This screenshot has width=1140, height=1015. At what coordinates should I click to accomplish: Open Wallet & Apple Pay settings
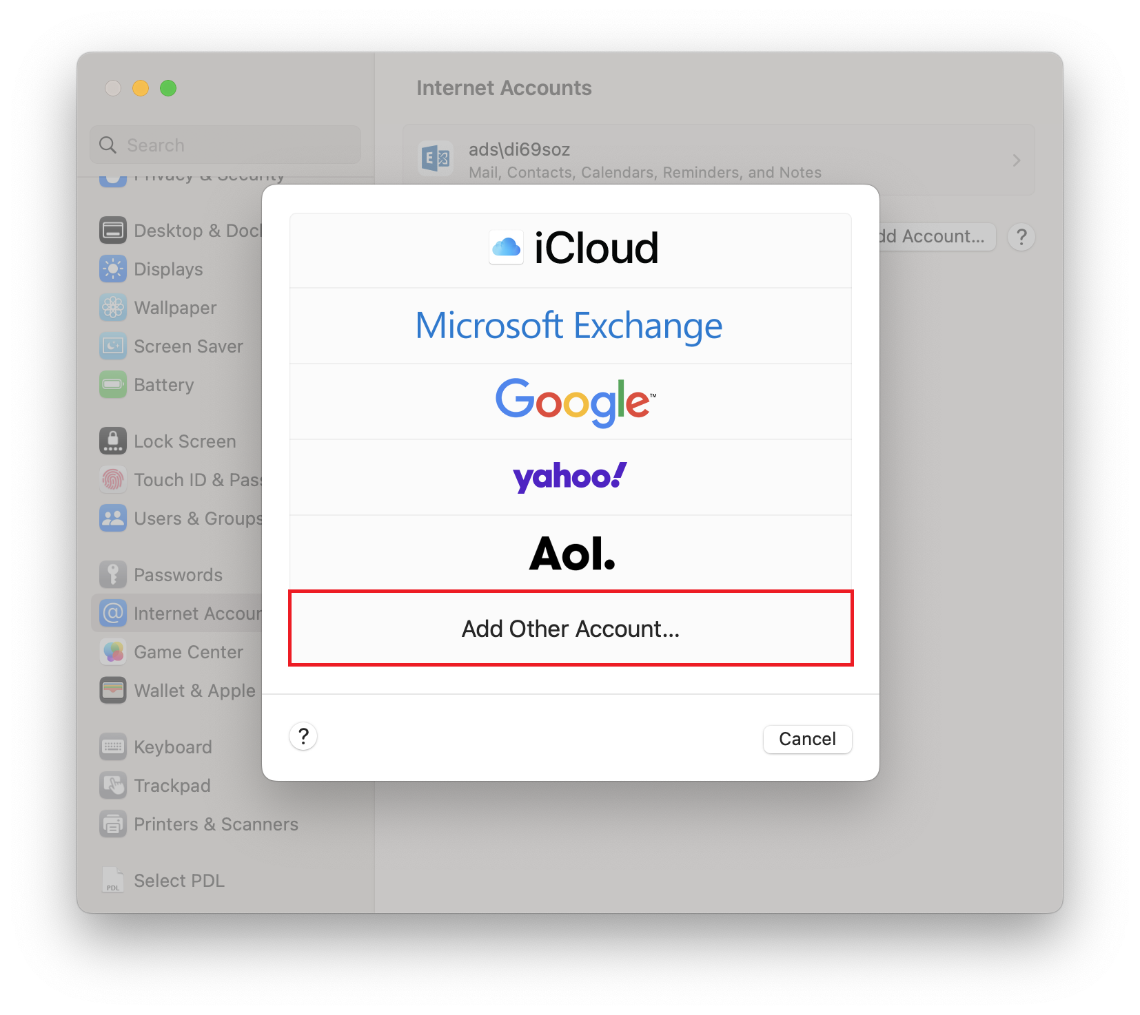(x=112, y=690)
